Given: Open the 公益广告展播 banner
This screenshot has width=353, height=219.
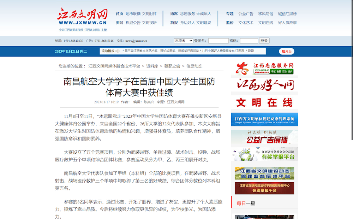Looking at the screenshot, I should click(264, 137).
